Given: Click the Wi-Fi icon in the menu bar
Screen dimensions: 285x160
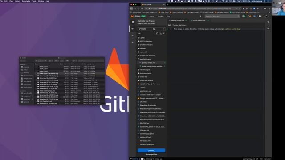Looking at the screenshot, I should [224, 1].
